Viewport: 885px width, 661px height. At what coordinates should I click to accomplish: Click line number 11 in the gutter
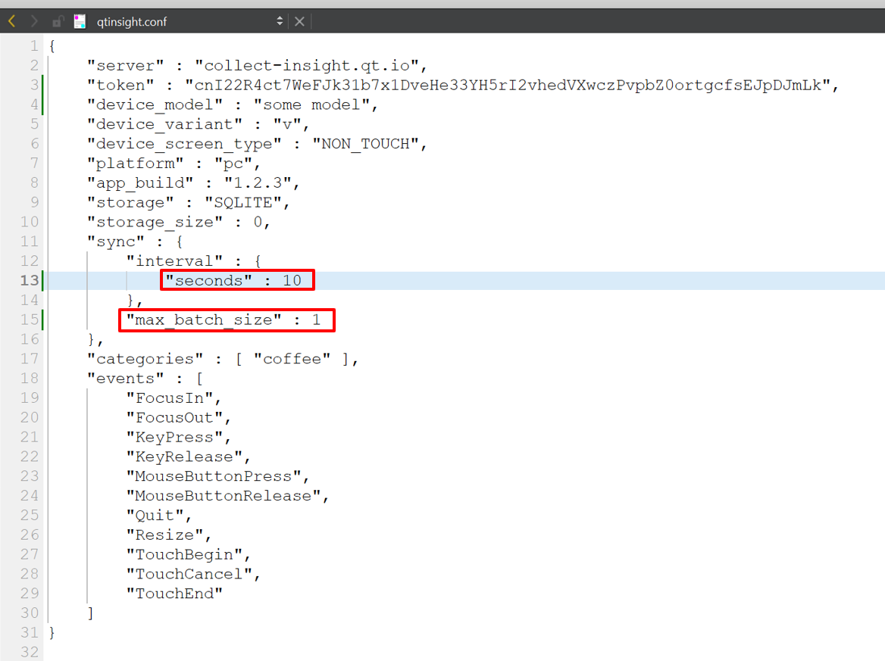click(30, 242)
